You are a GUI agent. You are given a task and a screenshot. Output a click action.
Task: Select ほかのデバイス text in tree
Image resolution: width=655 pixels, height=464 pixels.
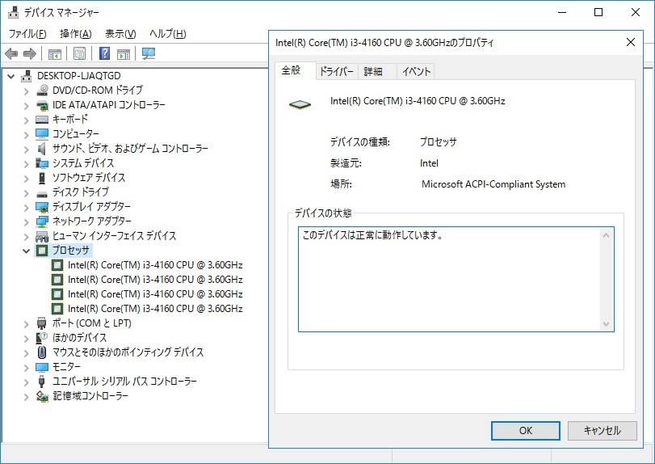pos(79,338)
